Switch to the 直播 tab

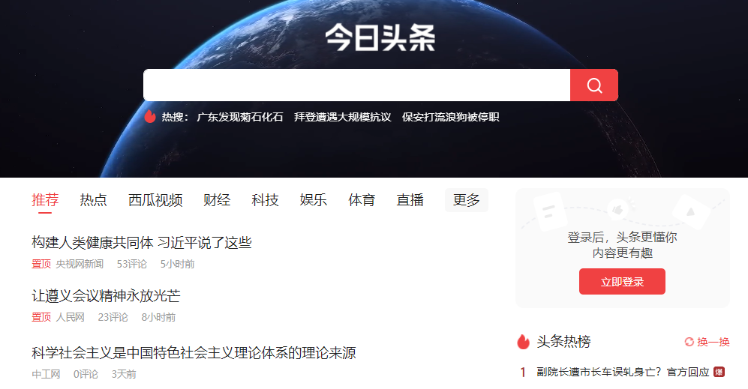click(410, 199)
